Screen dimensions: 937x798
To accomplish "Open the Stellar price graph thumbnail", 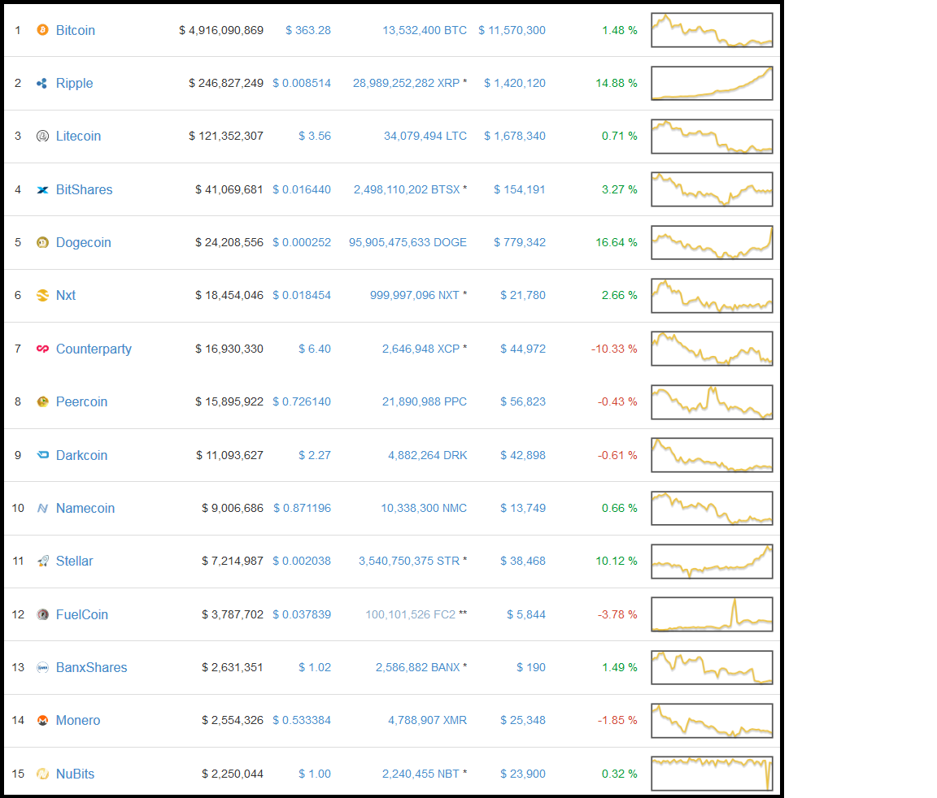I will (x=712, y=561).
